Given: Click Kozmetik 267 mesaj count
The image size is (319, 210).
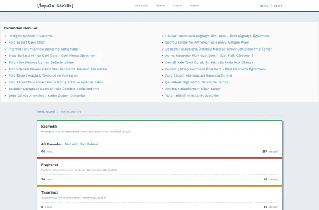Looking at the screenshot, I should [x=270, y=152].
